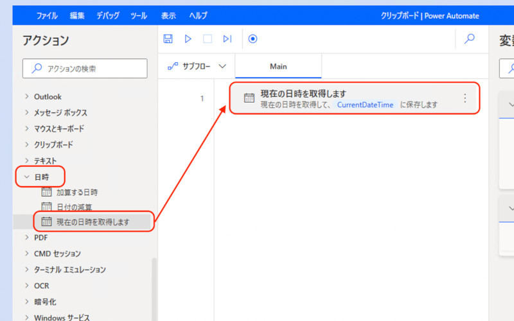
Task: Switch to the Main tab
Action: click(x=278, y=67)
